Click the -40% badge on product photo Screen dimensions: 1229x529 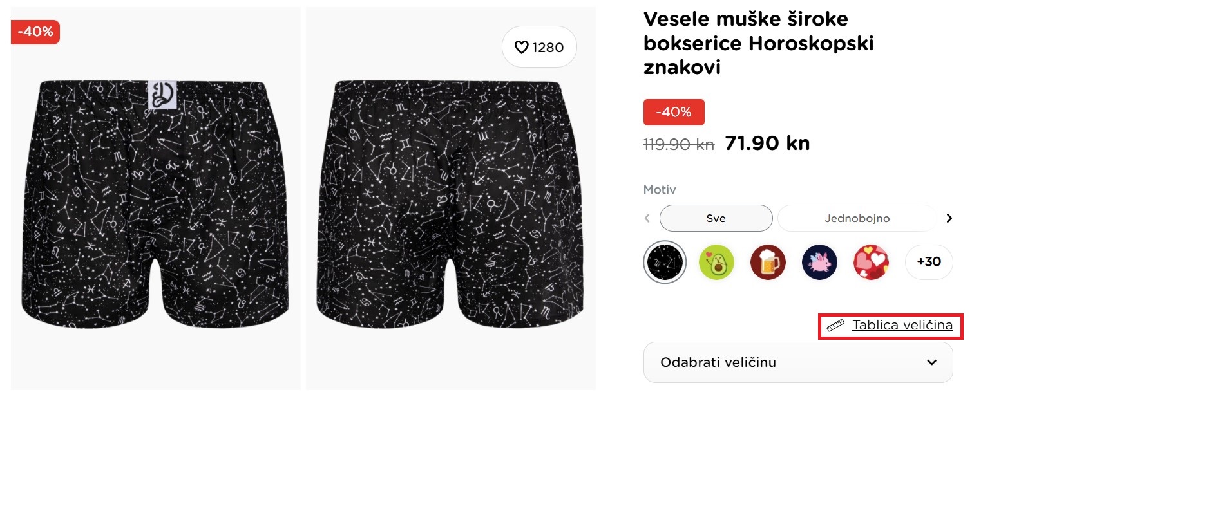pos(35,32)
